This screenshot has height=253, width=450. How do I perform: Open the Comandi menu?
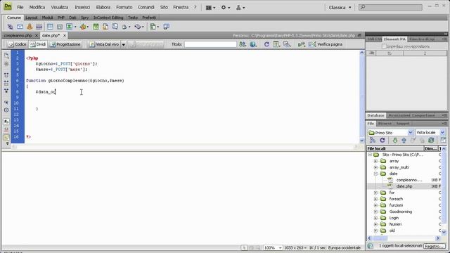click(146, 7)
